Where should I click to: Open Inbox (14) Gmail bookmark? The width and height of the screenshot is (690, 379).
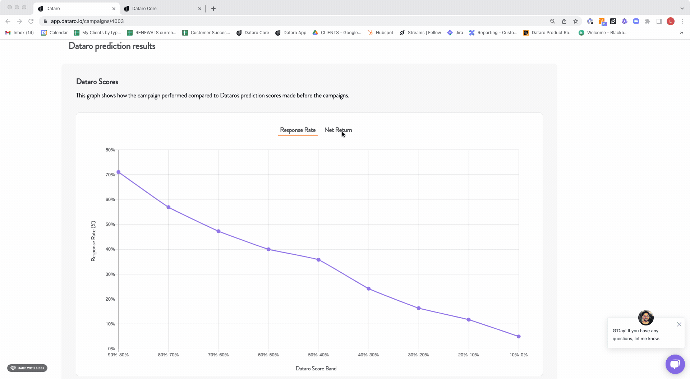(20, 33)
